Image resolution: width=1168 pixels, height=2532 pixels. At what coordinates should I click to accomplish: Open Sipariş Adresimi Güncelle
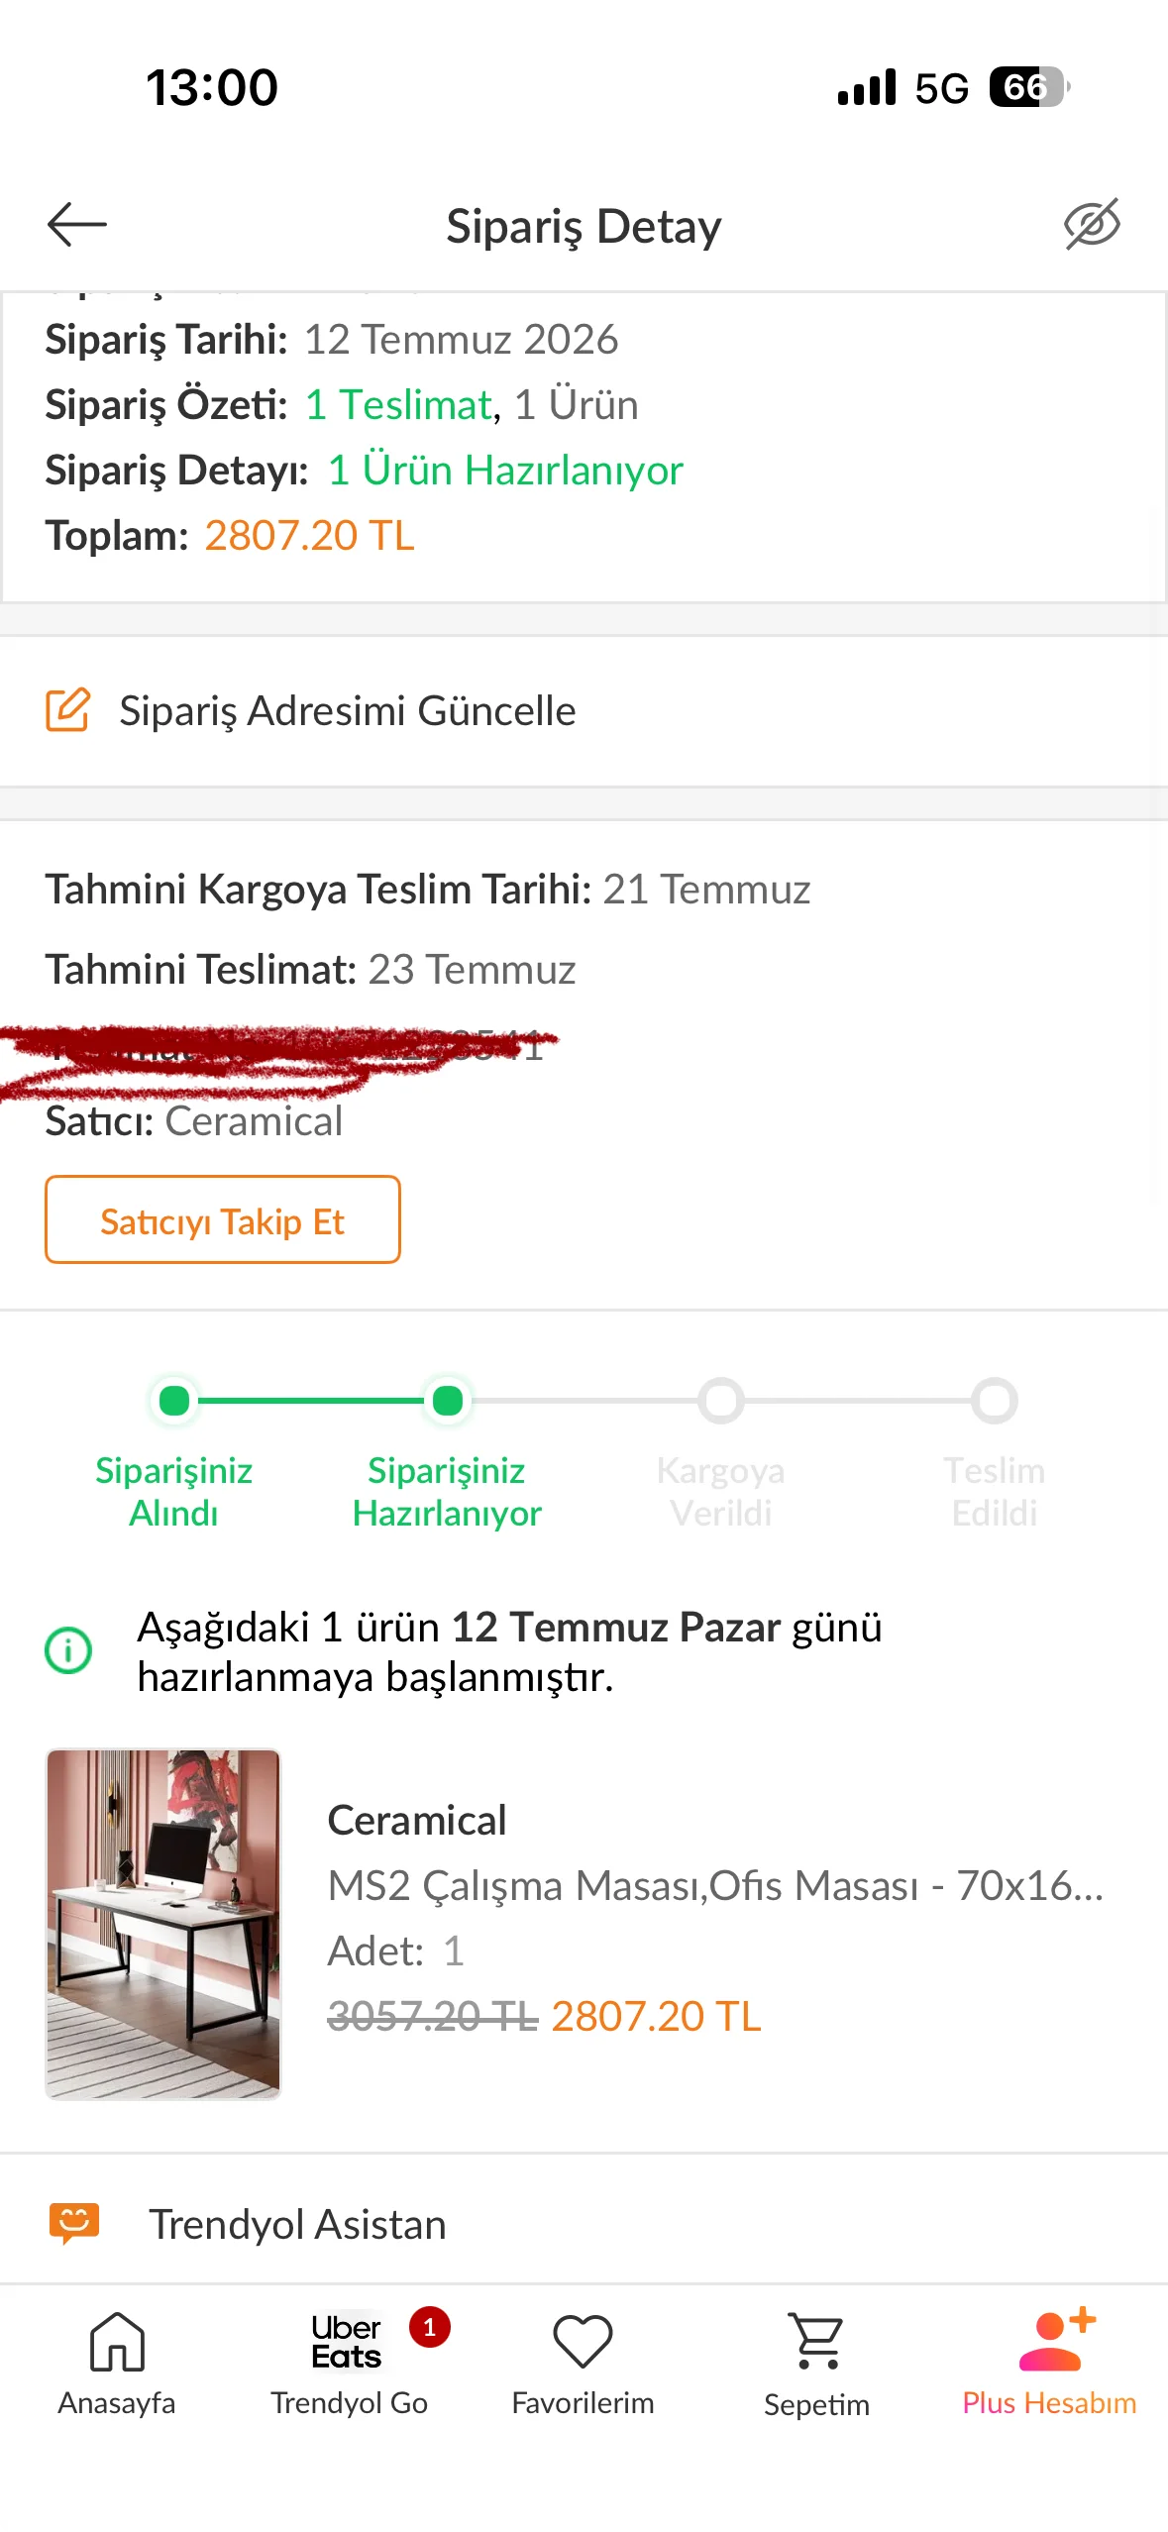coord(584,711)
